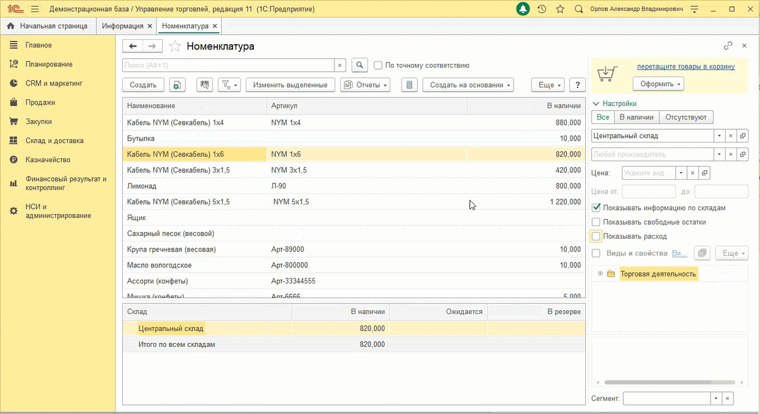The image size is (760, 414).
Task: Open Склад и доставка section
Action: [54, 141]
